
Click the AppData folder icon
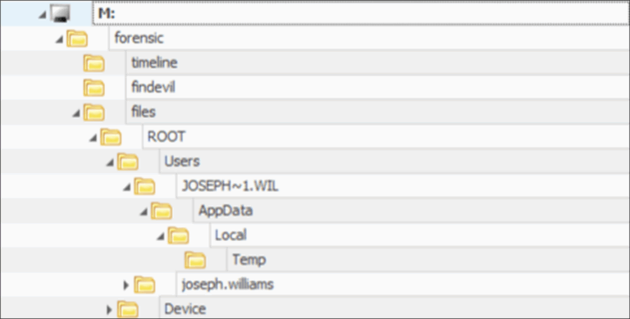161,212
